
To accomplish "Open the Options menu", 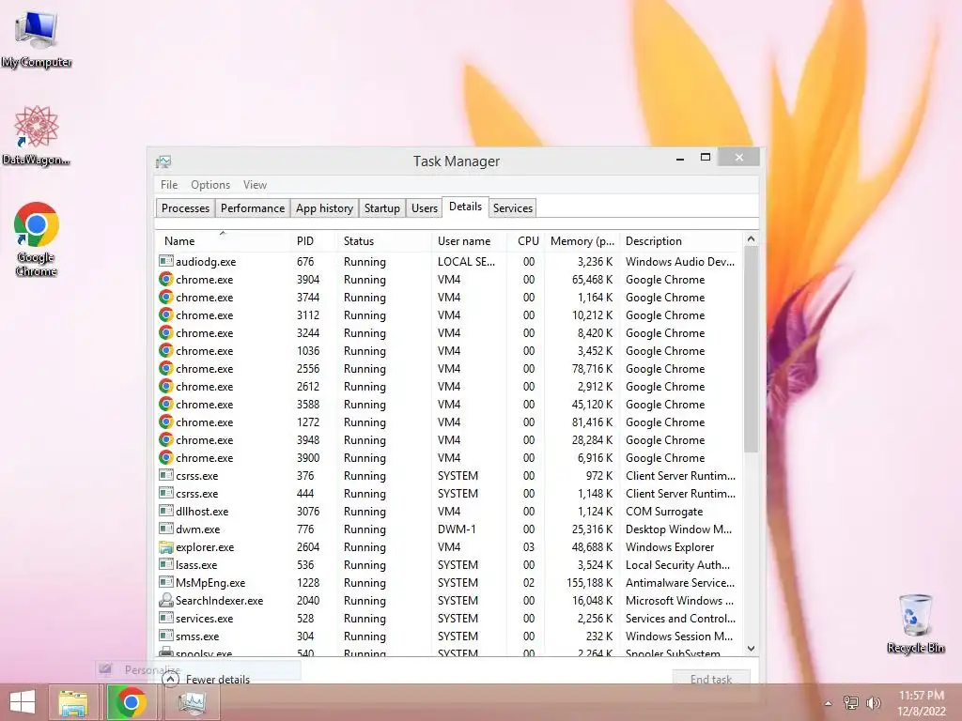I will click(209, 185).
